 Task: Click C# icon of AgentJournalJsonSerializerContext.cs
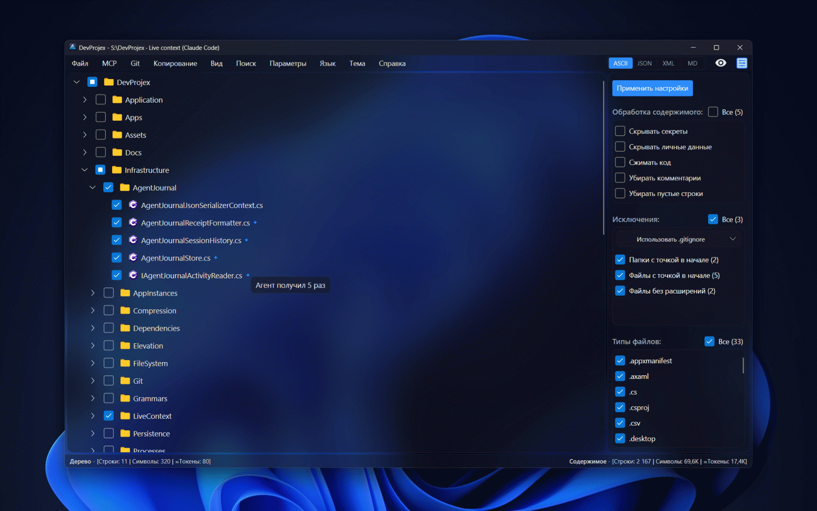pos(133,205)
